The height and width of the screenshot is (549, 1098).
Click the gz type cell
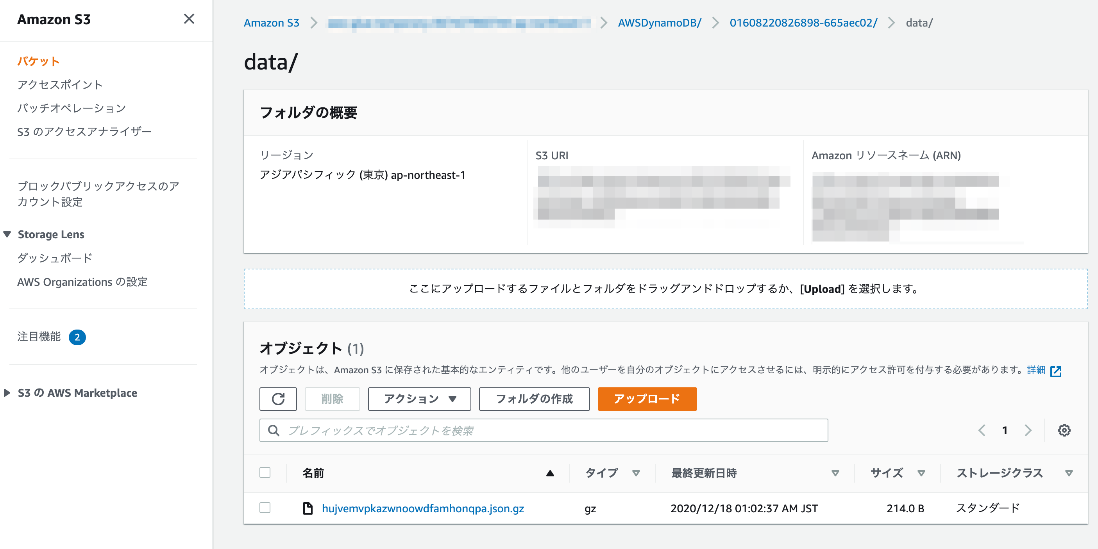click(590, 509)
